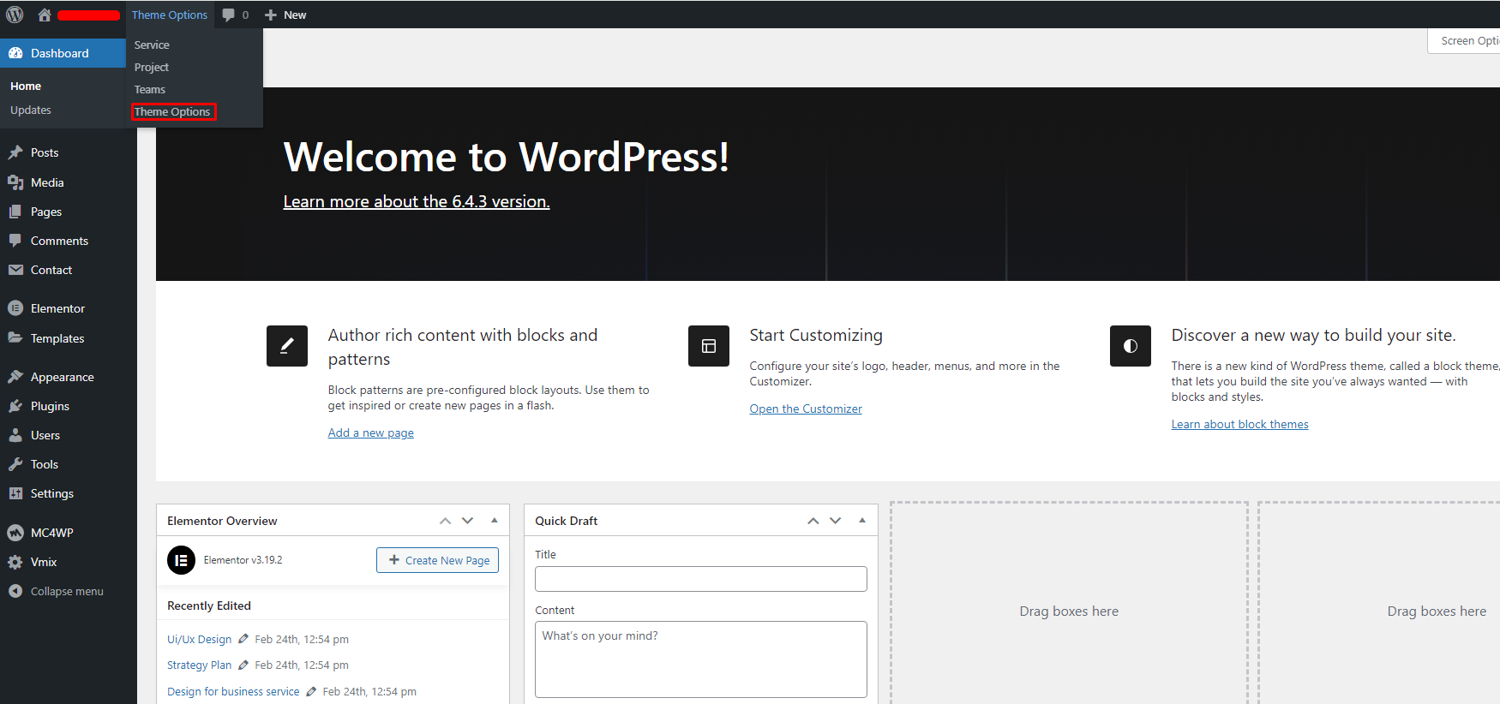
Task: Click the half-circle block themes icon
Action: point(1131,346)
